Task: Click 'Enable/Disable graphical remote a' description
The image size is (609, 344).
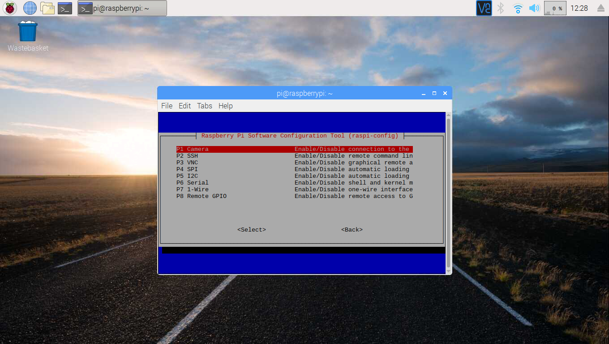Action: (x=354, y=163)
